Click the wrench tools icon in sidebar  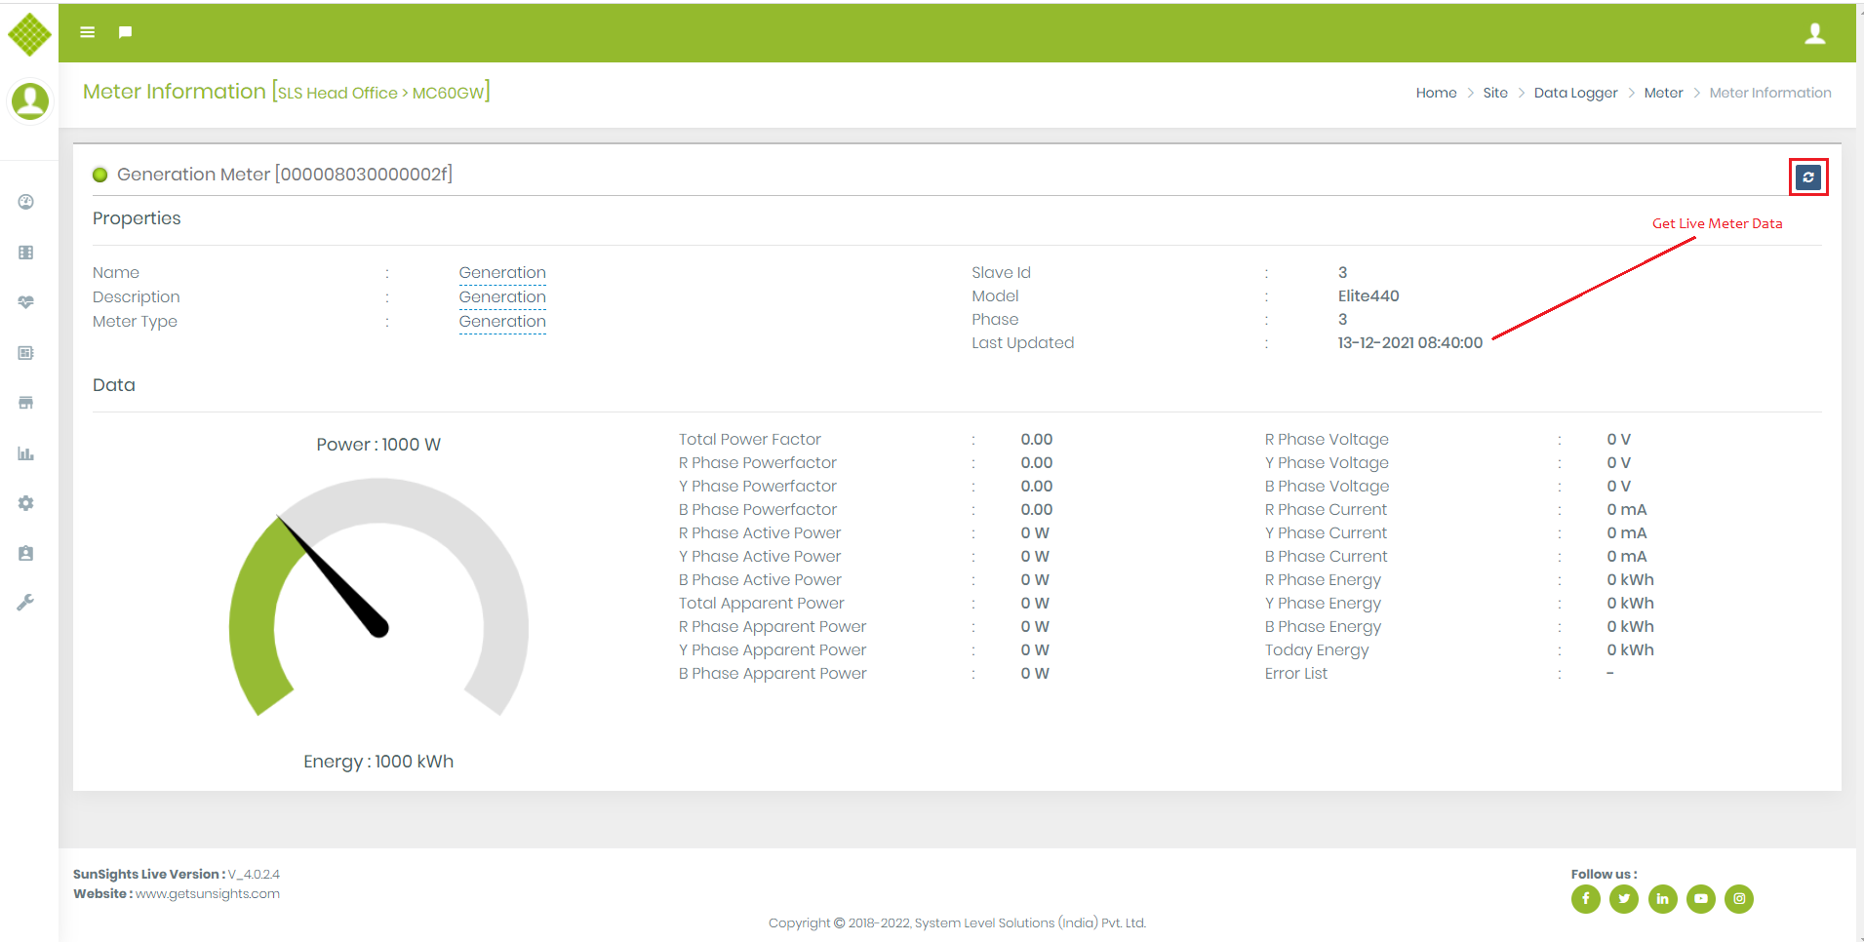pyautogui.click(x=26, y=603)
